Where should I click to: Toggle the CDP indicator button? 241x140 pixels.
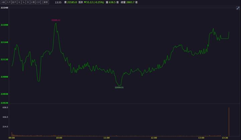pos(38,2)
